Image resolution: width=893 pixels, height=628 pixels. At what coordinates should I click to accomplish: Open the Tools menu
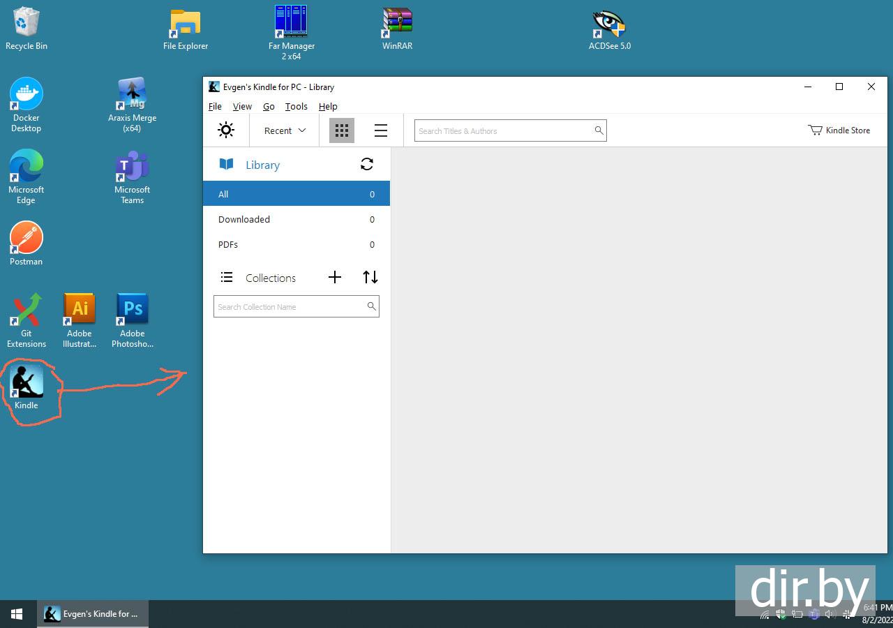click(296, 107)
